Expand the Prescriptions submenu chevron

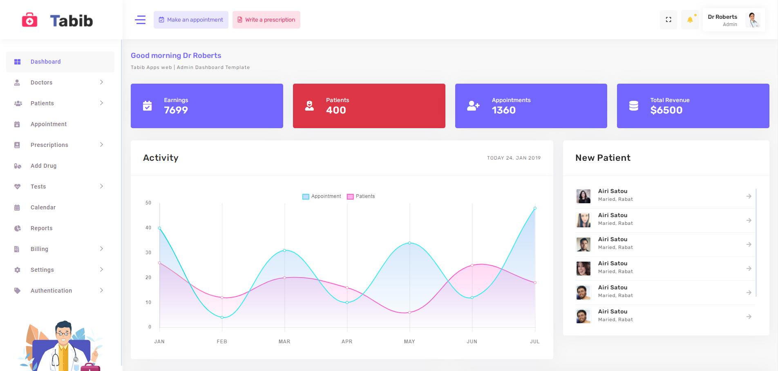coord(101,145)
